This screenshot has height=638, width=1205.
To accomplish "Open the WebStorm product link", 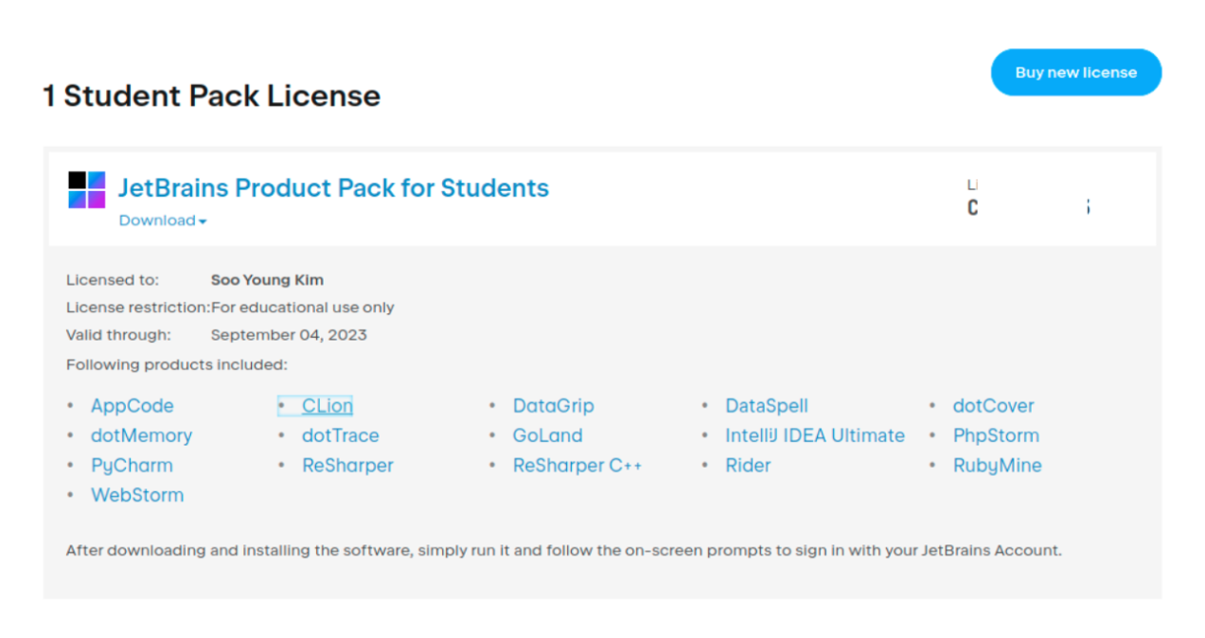I will (x=138, y=495).
